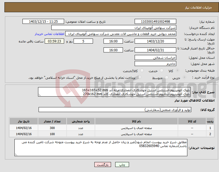Click the جزئیات اطلاعات نیاز page header

pyautogui.click(x=198, y=7)
